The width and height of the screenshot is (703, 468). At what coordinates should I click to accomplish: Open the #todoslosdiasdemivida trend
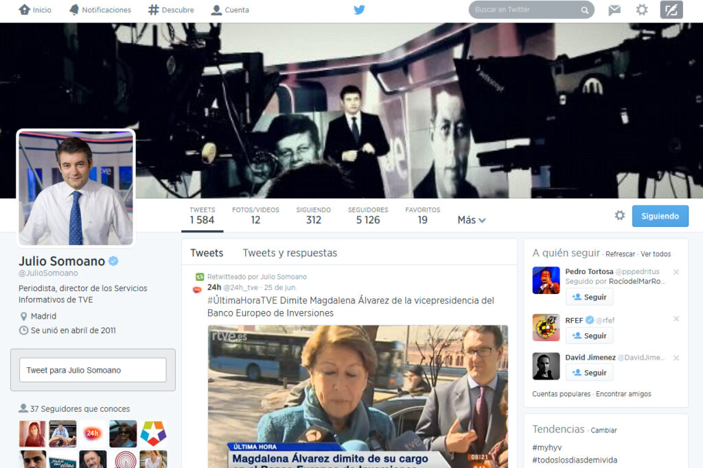pos(575,460)
